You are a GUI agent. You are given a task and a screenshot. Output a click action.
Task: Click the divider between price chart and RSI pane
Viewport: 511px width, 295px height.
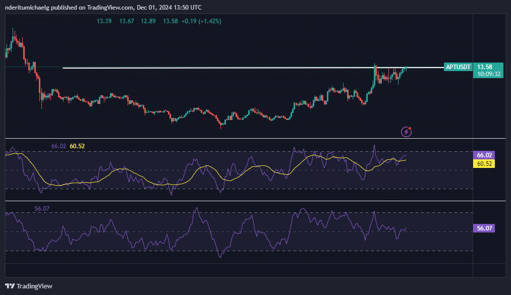[252, 138]
